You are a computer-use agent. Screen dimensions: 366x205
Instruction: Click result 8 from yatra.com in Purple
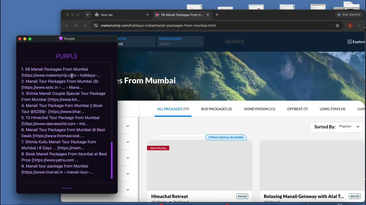pyautogui.click(x=64, y=157)
